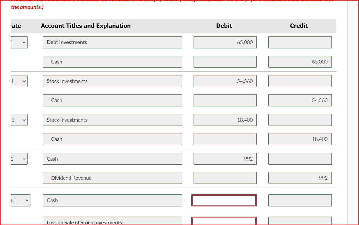
Task: Open the date dropdown for the first Stock Investments entry
Action: click(18, 81)
